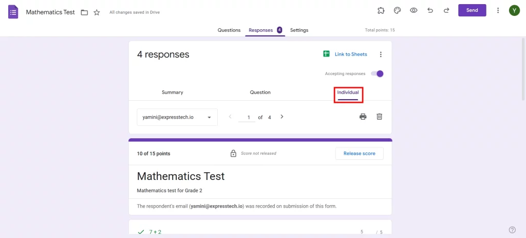Click the score lock icon
The height and width of the screenshot is (238, 526).
coord(233,153)
